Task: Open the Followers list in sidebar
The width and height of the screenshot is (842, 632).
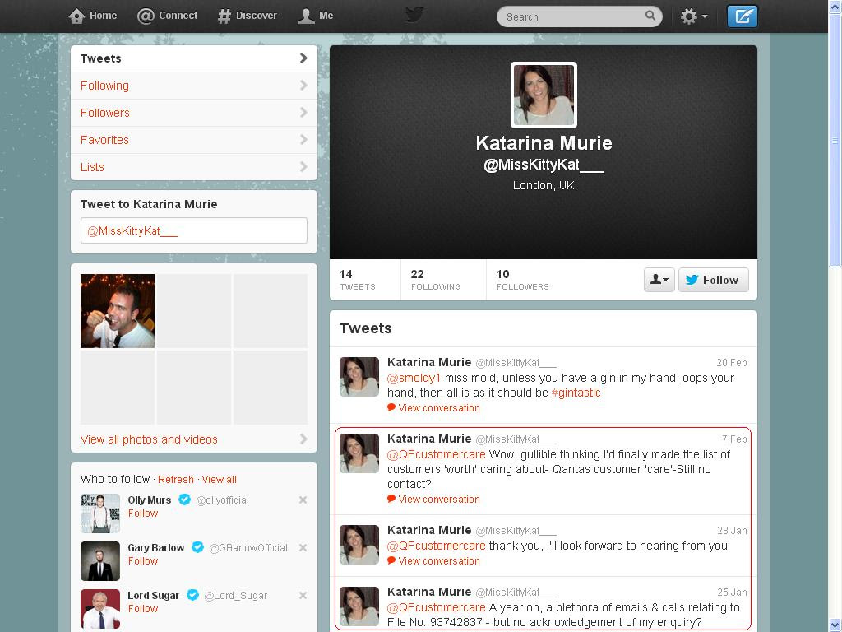Action: pos(194,113)
